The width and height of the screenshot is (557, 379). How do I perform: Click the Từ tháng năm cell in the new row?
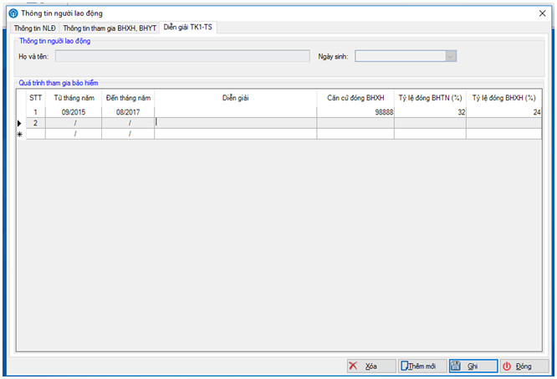point(74,134)
